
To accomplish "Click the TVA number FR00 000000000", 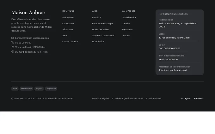I will click(168, 60).
